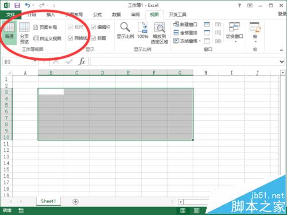This screenshot has height=215, width=287.
Task: Switch to 页面布局 page layout view
Action: pyautogui.click(x=45, y=28)
